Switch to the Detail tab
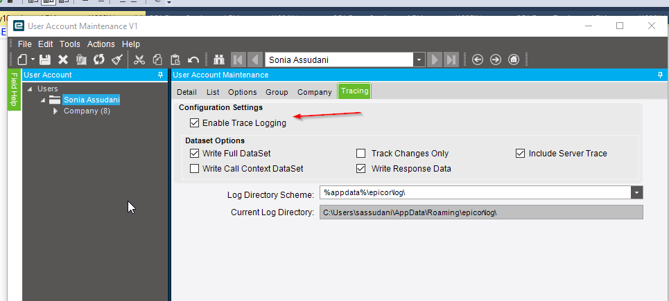 coord(187,92)
